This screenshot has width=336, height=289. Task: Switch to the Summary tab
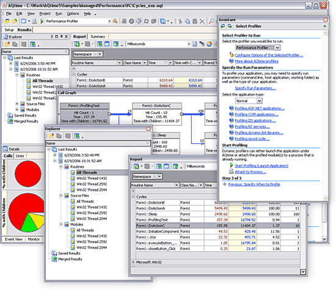[x=98, y=37]
